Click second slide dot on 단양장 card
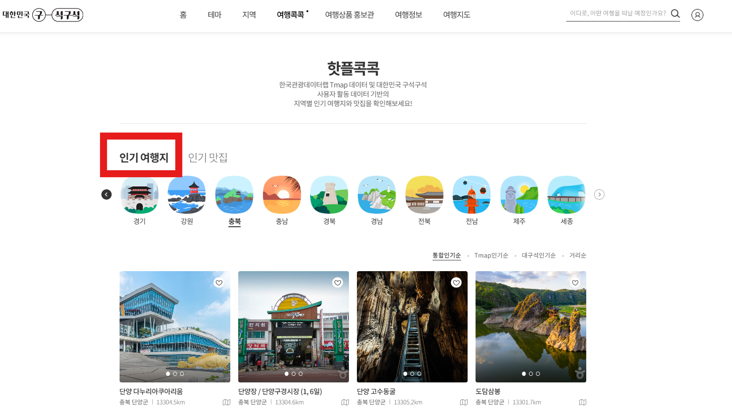 [293, 374]
